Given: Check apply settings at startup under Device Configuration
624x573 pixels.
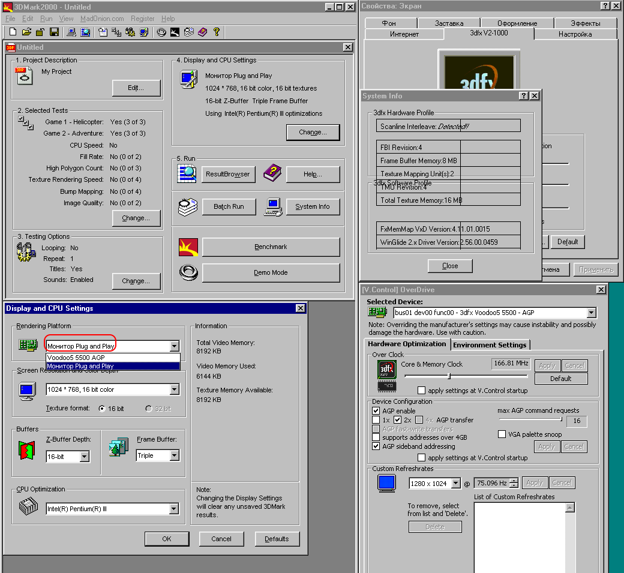Looking at the screenshot, I should click(x=421, y=458).
